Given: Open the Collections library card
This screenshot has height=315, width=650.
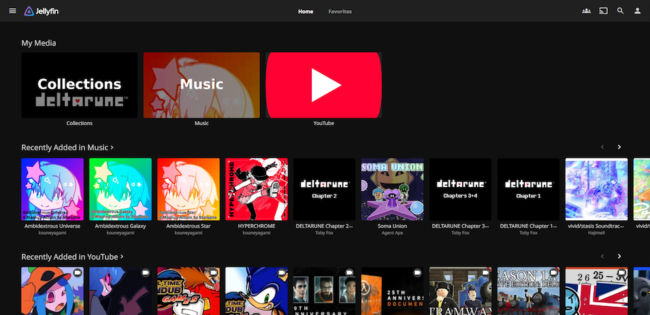Looking at the screenshot, I should click(80, 85).
